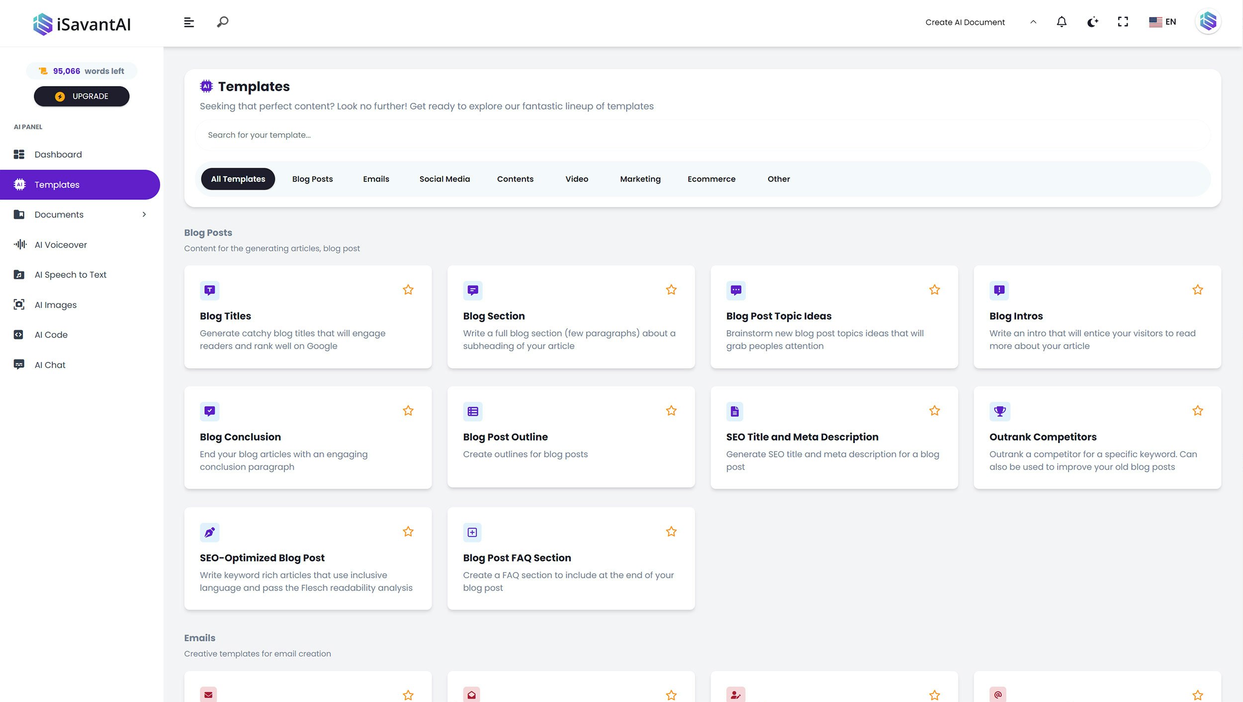Favorite the Blog Post Outline star
The image size is (1243, 702).
671,411
